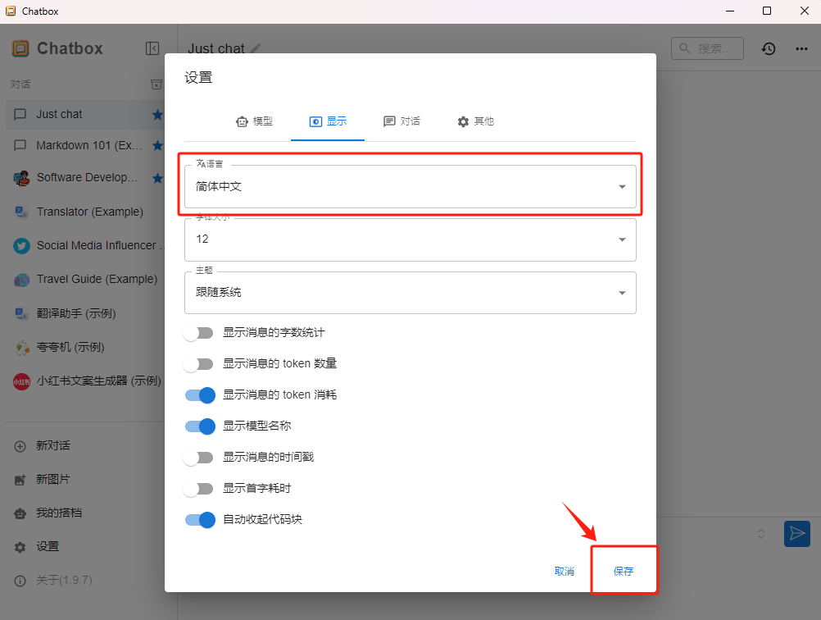Image resolution: width=821 pixels, height=620 pixels.
Task: Click the plus icon for 新对话
Action: click(x=20, y=446)
